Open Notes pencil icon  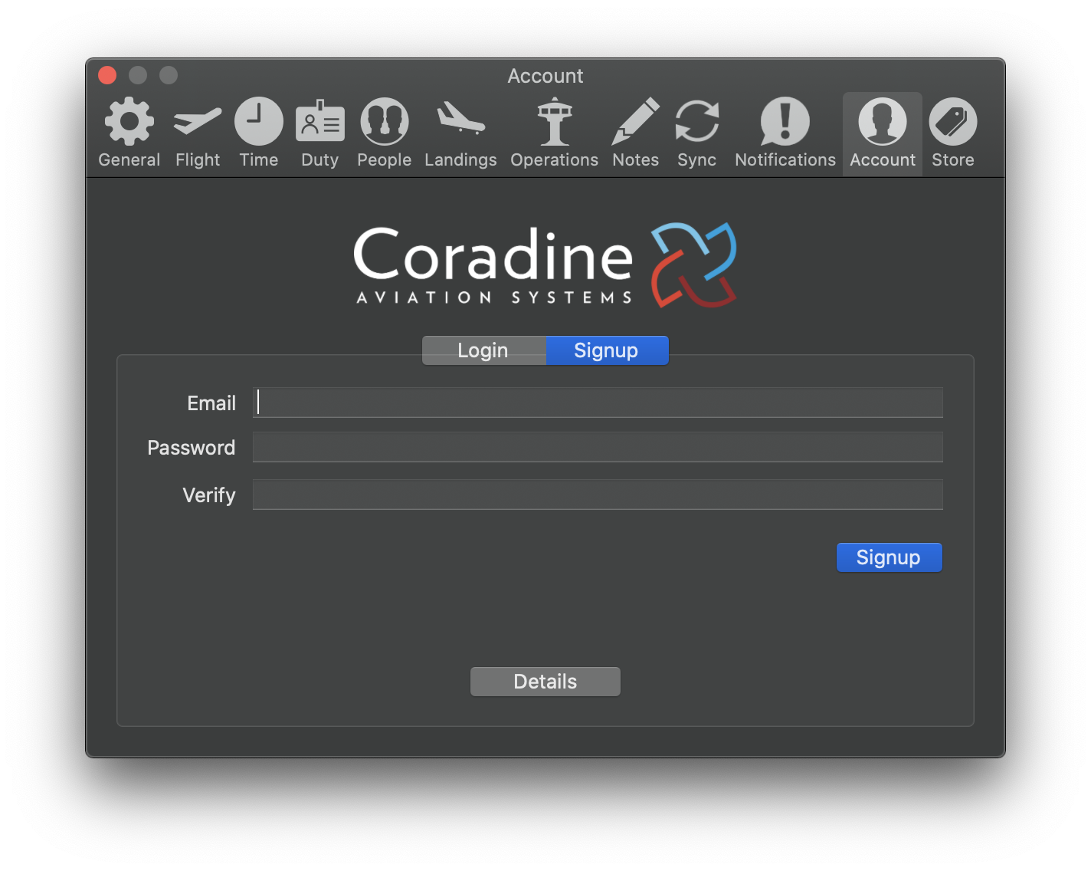click(x=636, y=121)
